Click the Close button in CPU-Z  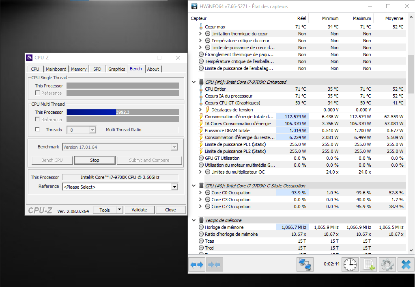click(x=170, y=209)
